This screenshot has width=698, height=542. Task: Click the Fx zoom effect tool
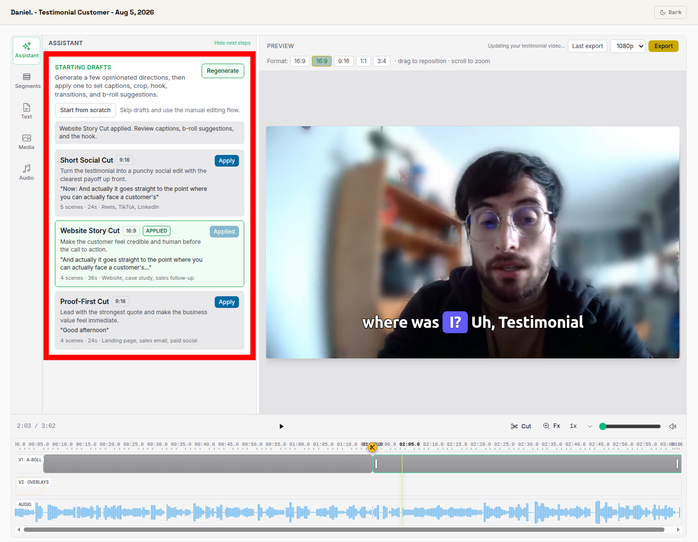click(x=551, y=426)
